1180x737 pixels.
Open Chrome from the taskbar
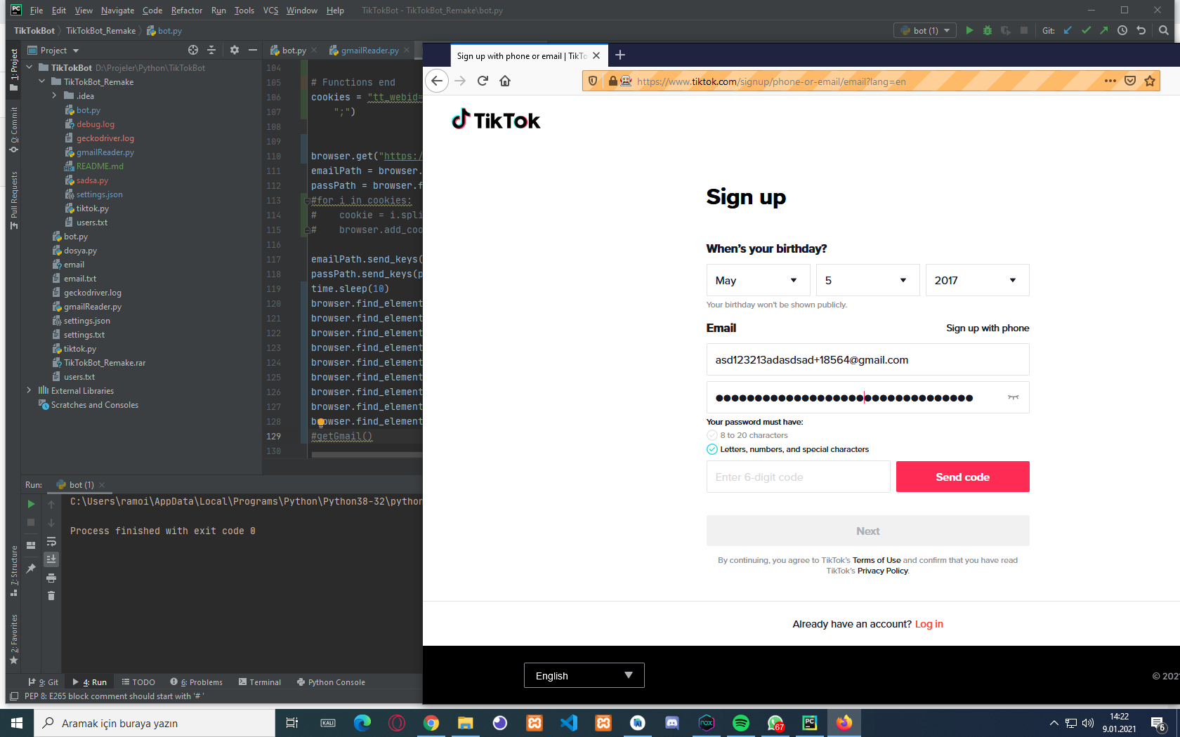(x=431, y=723)
